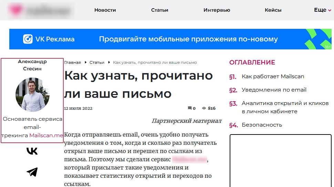Expand the Еще dropdown menu
Screen dimensions: 334x187
pyautogui.click(x=322, y=10)
